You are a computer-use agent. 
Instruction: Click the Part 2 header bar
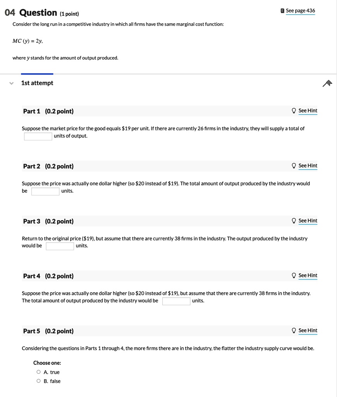pyautogui.click(x=155, y=166)
